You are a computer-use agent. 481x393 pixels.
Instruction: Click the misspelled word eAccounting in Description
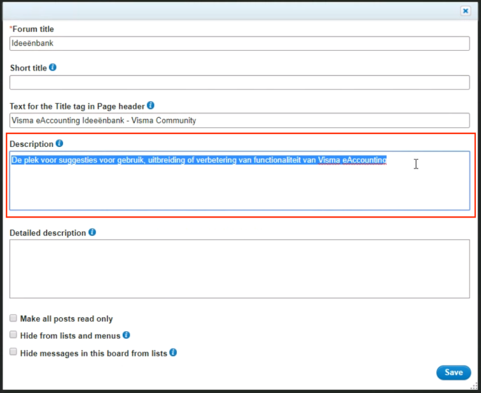(x=365, y=160)
